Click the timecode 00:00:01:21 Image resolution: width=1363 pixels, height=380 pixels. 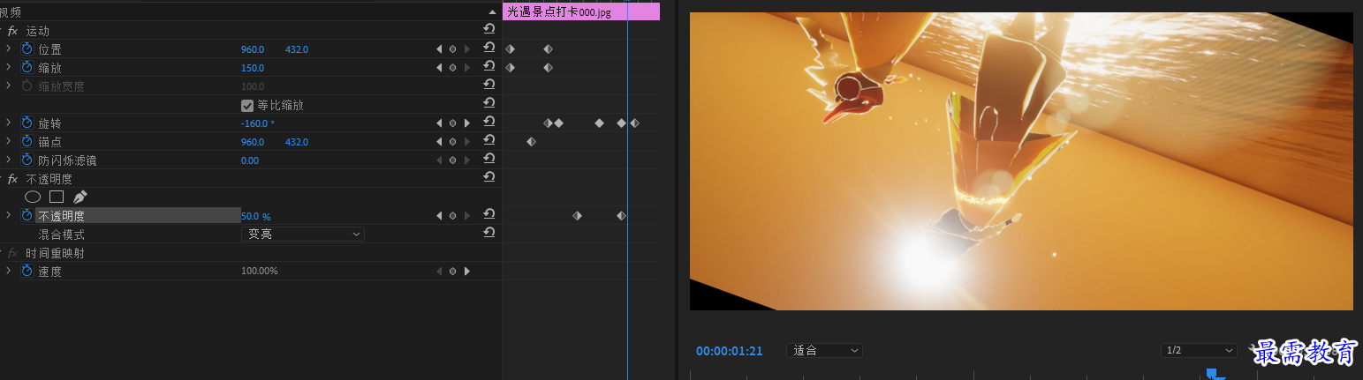pyautogui.click(x=729, y=351)
